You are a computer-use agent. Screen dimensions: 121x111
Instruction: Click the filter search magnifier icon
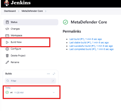pos(8,81)
